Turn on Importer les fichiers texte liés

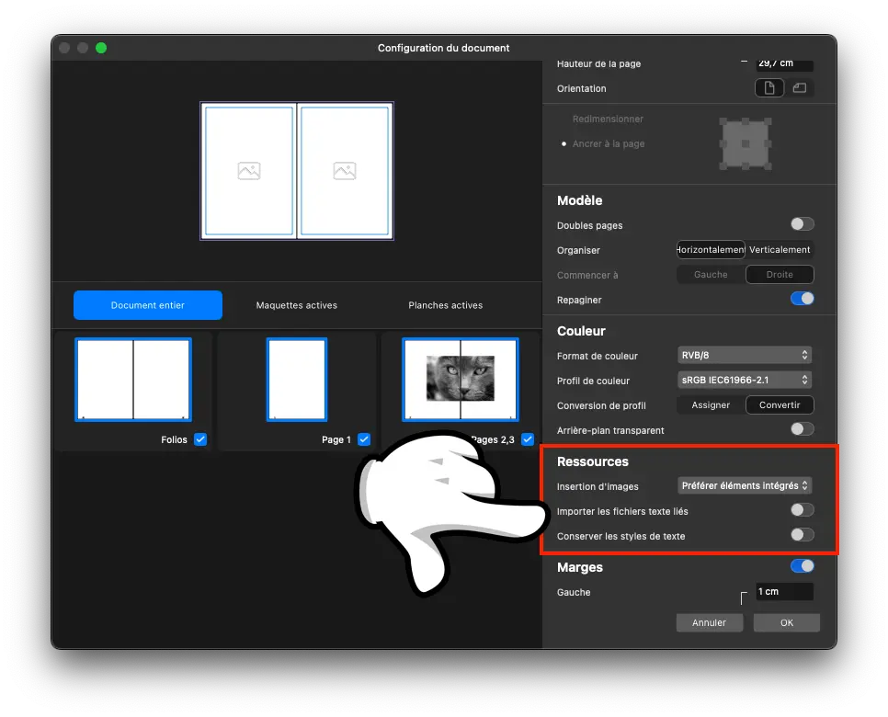click(x=802, y=510)
